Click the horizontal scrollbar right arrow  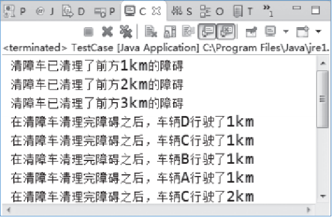point(308,210)
